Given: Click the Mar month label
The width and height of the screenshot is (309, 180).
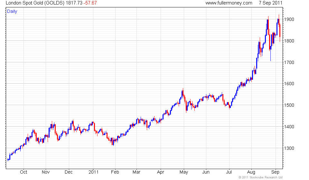Looking at the screenshot, I should pos(136,172).
